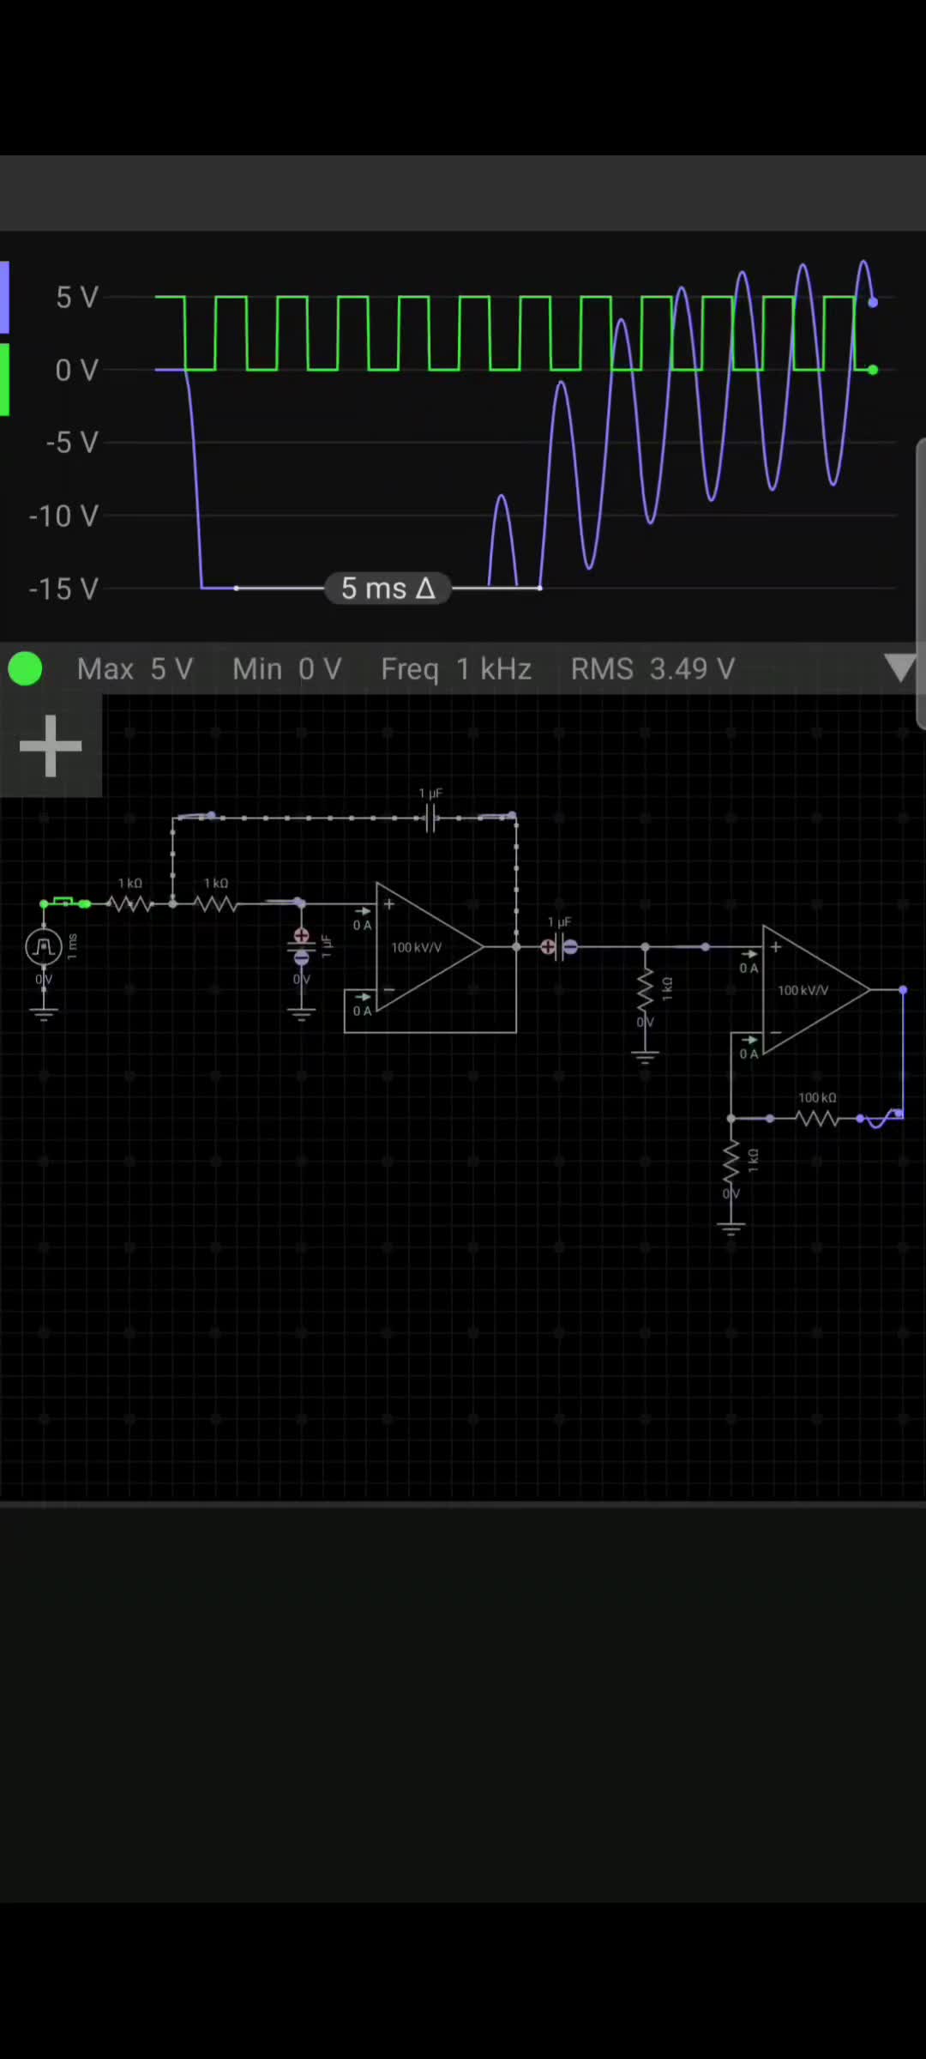The image size is (926, 2059).
Task: Click the ground symbol under the voltage source
Action: click(x=44, y=1012)
